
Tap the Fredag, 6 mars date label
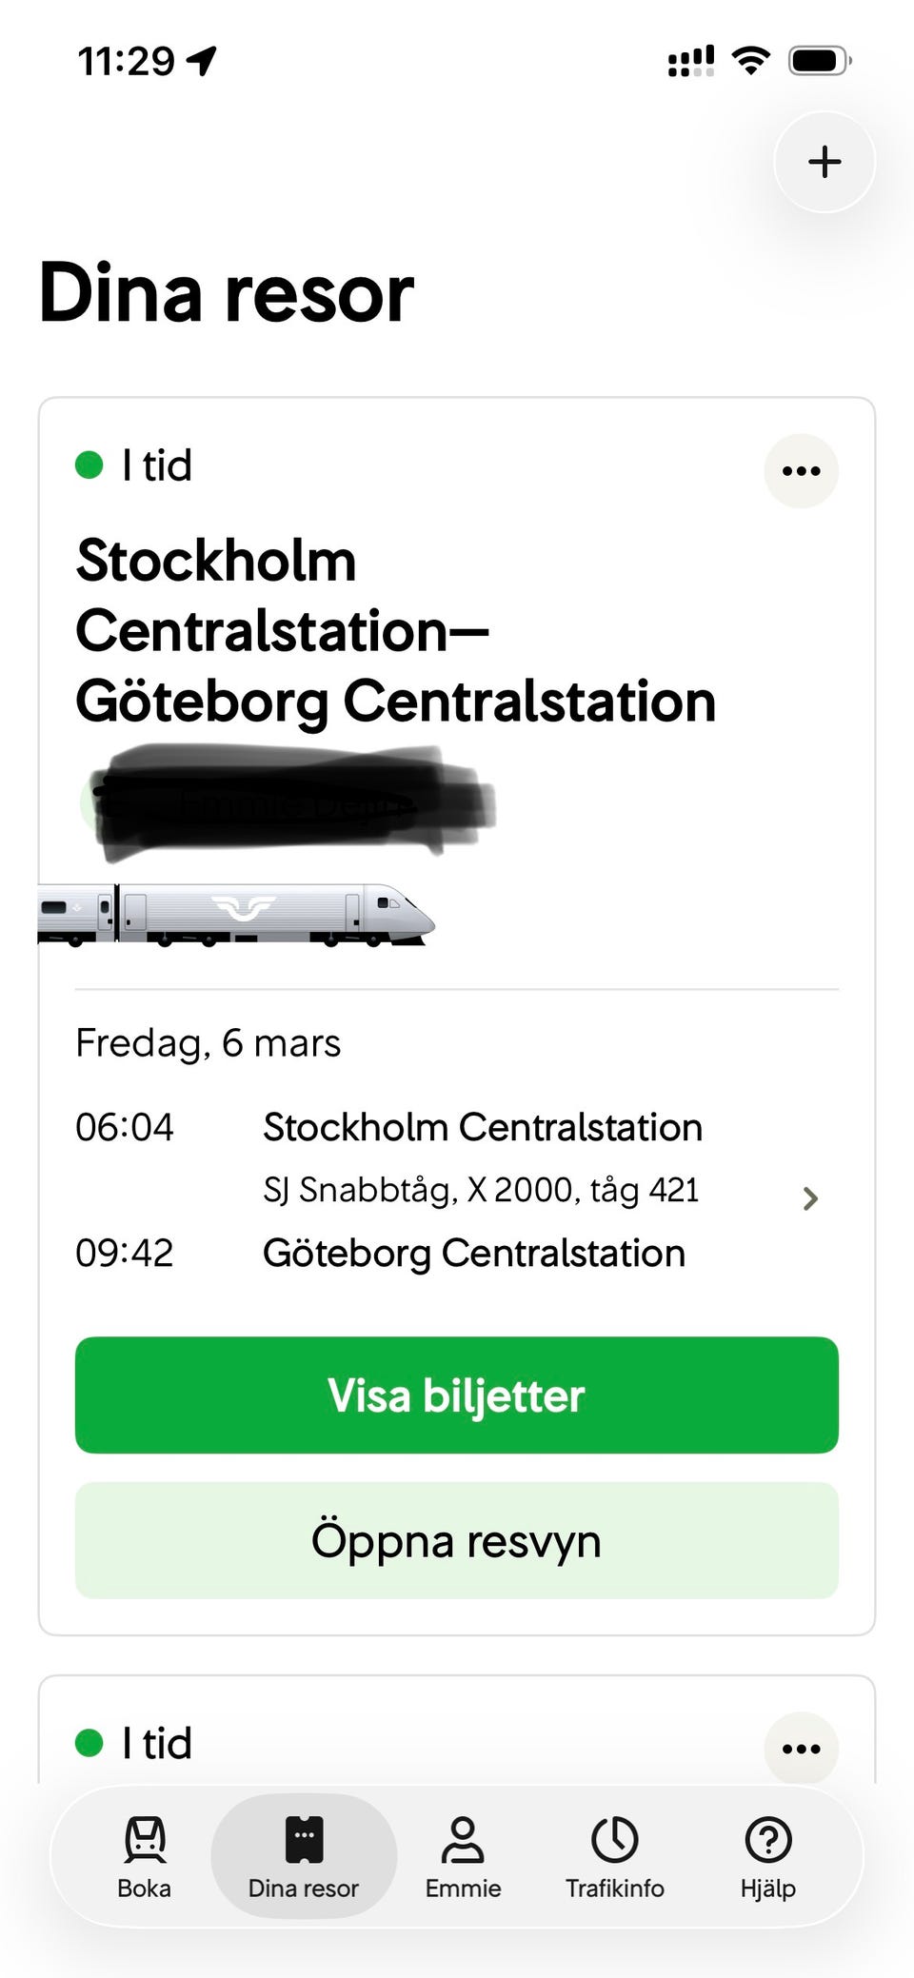click(209, 1043)
